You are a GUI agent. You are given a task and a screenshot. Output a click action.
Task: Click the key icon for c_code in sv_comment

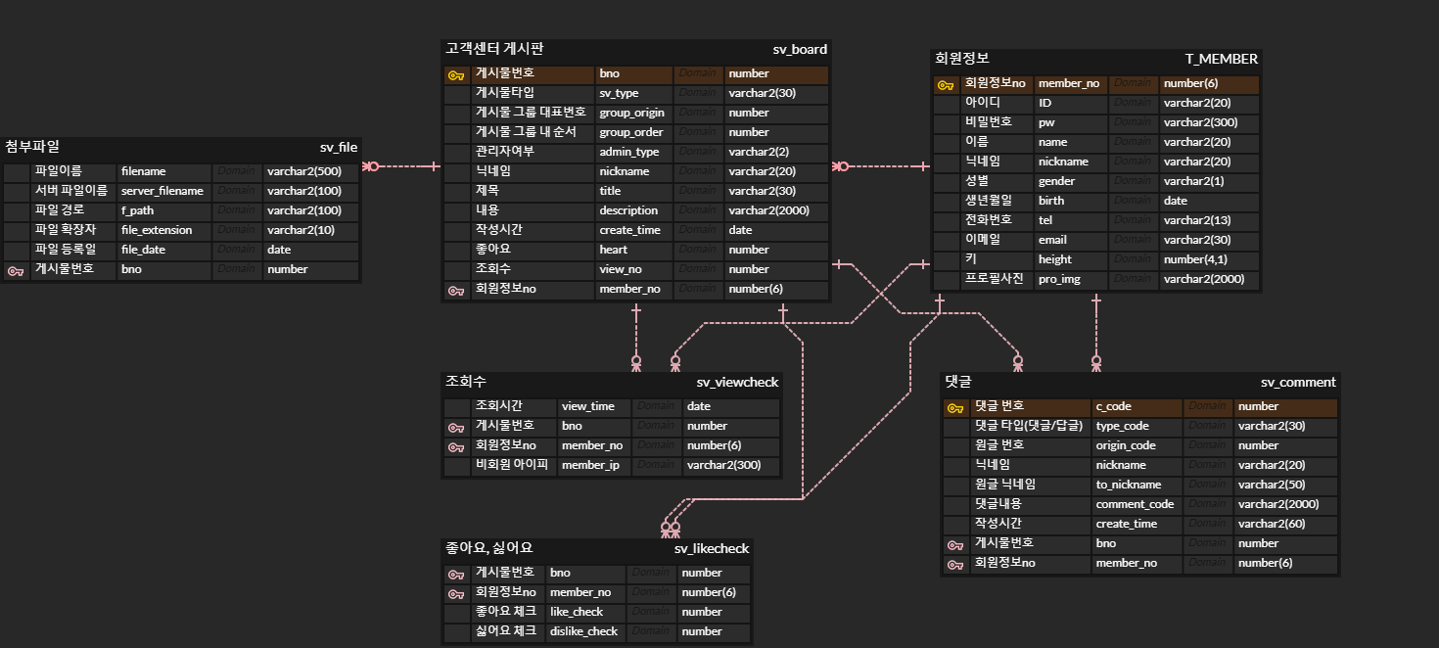pyautogui.click(x=957, y=406)
